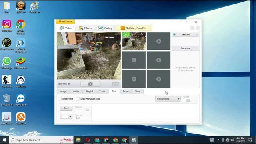Add source in middle-right empty slot

(159, 60)
